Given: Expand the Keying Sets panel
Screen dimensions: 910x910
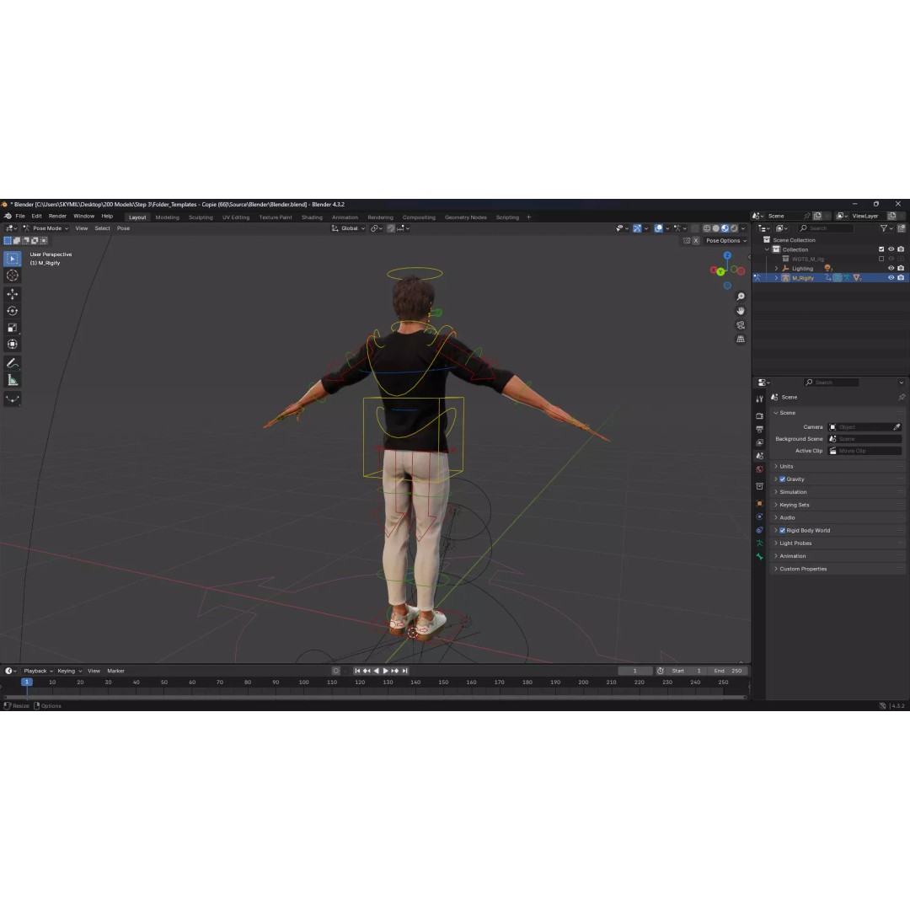Looking at the screenshot, I should [x=838, y=505].
